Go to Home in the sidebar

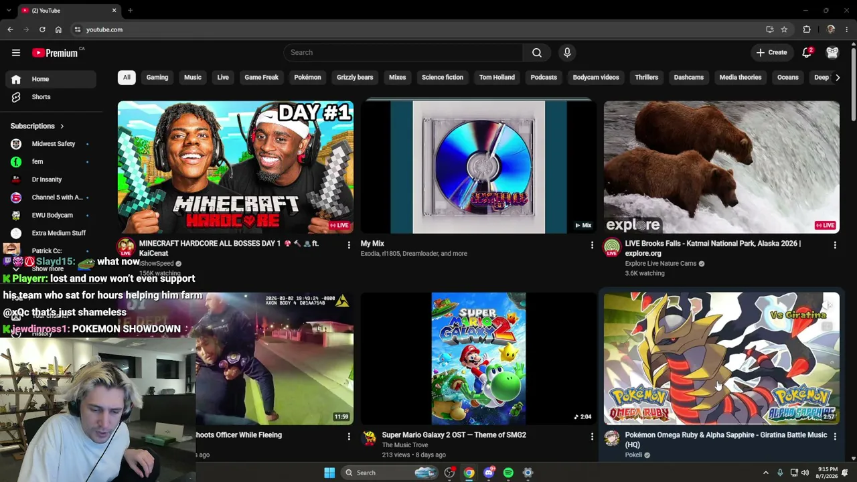click(x=51, y=79)
